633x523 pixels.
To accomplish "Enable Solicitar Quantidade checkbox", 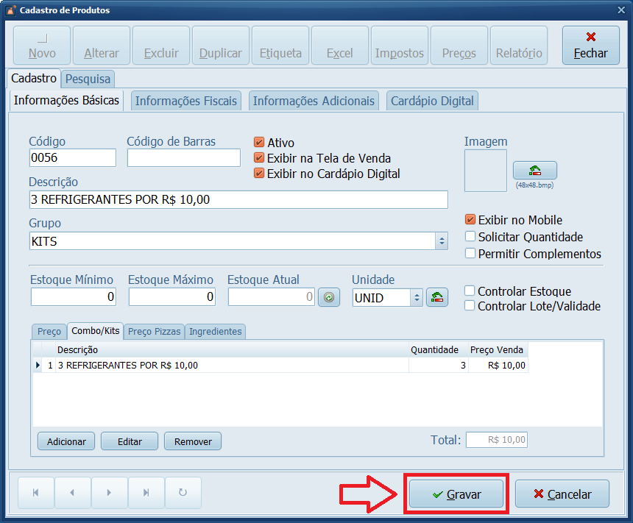I will 470,237.
